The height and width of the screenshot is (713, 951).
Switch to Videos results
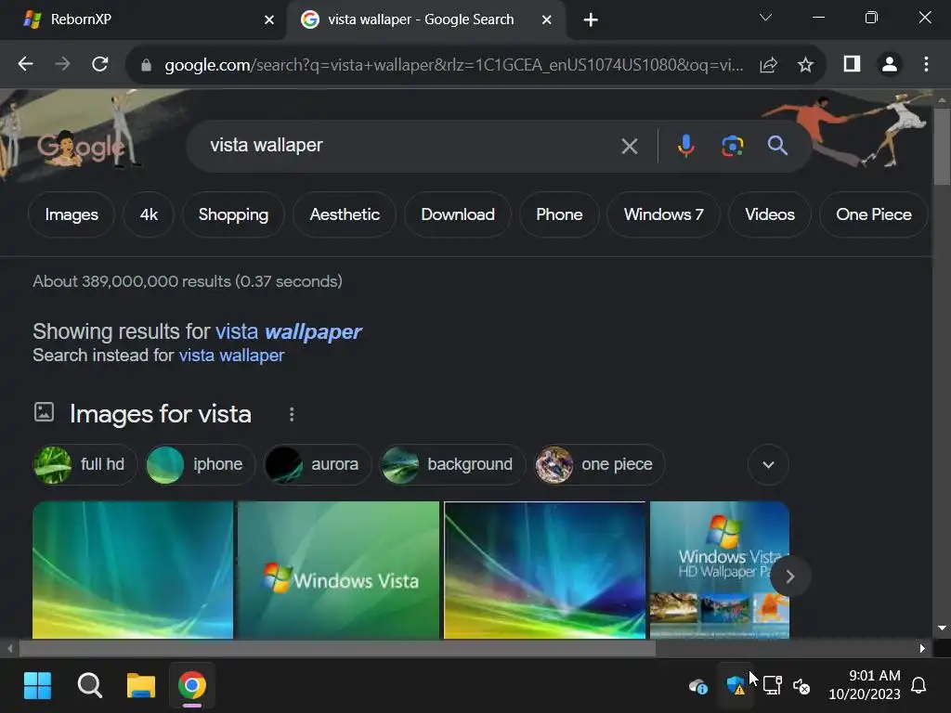click(x=770, y=214)
